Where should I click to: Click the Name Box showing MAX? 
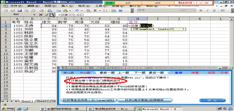[16, 14]
